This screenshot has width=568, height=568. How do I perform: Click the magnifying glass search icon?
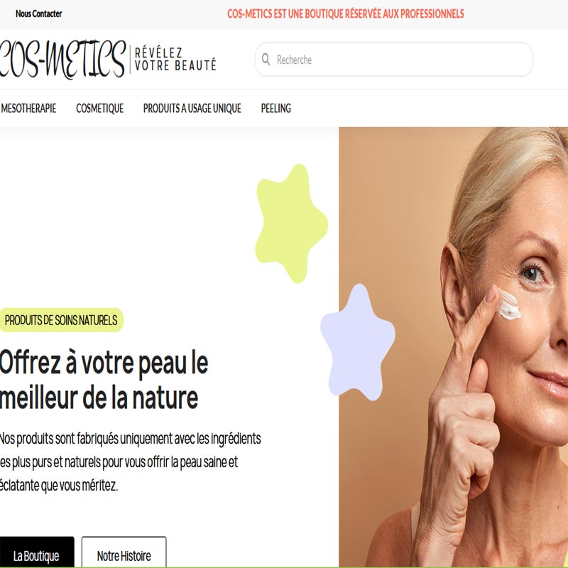coord(266,60)
